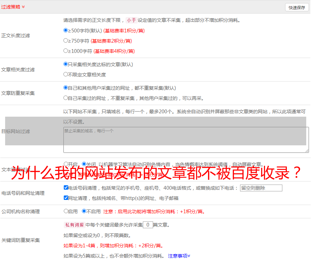Toggle the 网址清理 checkbox
The width and height of the screenshot is (311, 262).
pyautogui.click(x=66, y=198)
